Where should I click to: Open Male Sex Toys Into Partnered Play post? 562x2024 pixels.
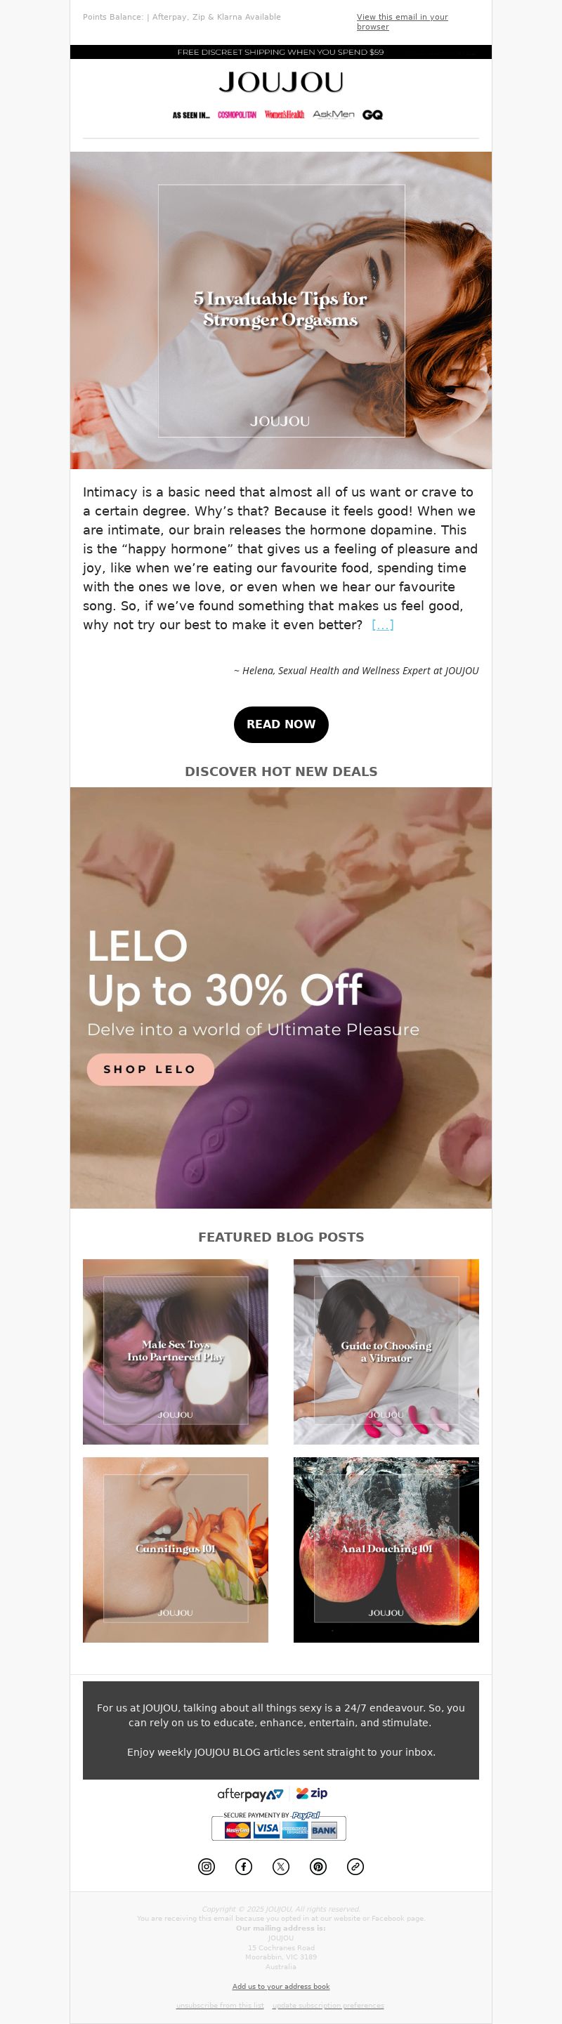click(x=176, y=1351)
